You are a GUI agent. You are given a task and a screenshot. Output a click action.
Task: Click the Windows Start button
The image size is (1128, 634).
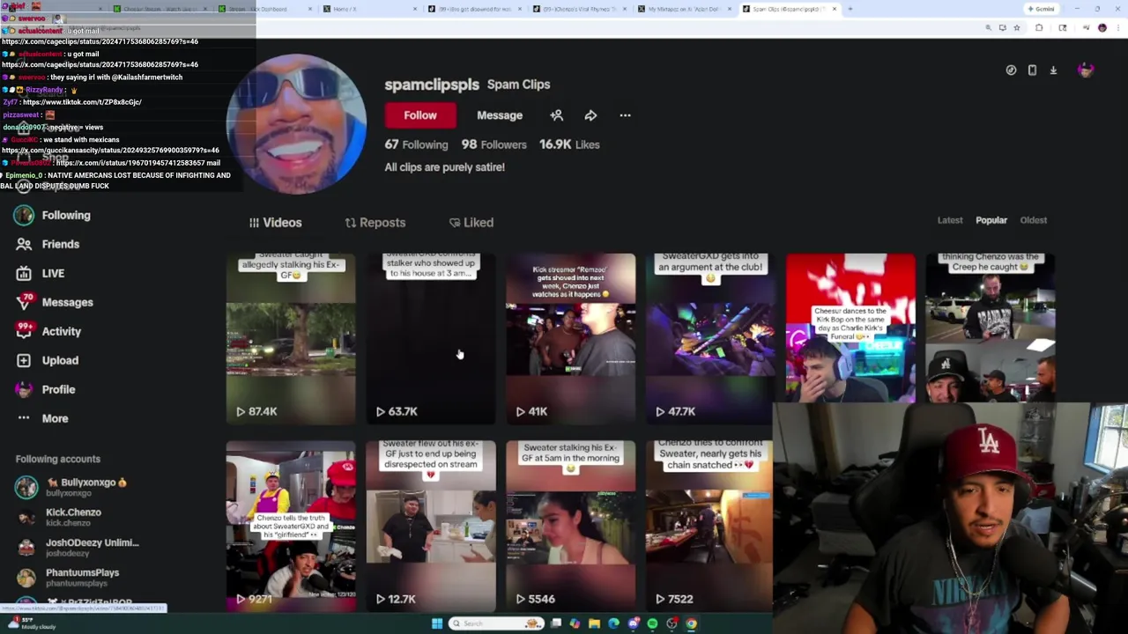point(437,623)
